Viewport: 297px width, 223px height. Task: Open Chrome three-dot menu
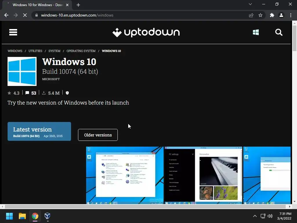[291, 15]
